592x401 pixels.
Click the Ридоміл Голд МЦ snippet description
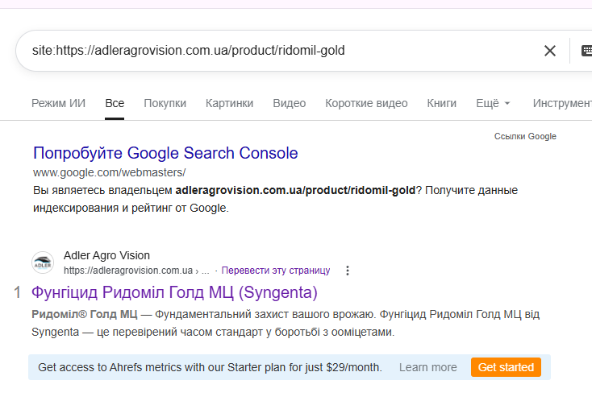[286, 323]
